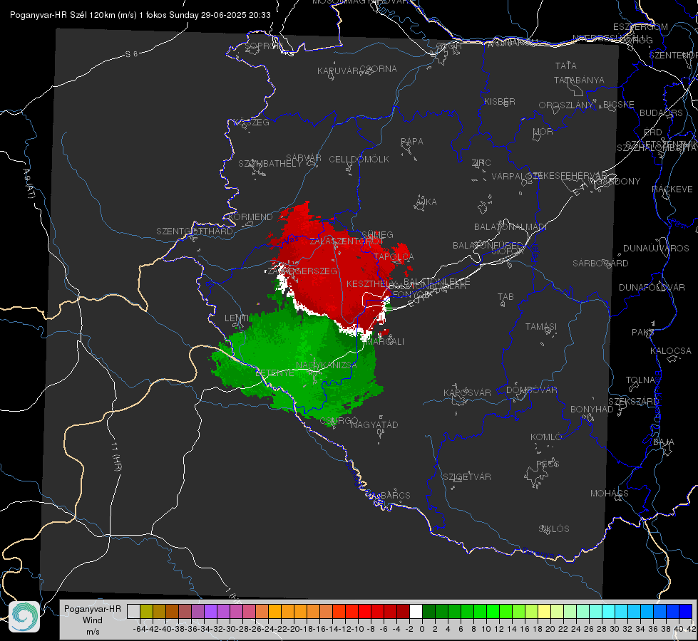698x641 pixels.
Task: Click the S 6 road label
Action: (x=132, y=54)
